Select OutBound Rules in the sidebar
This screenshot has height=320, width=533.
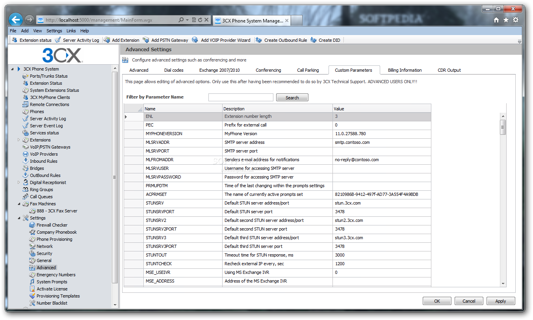[x=45, y=175]
